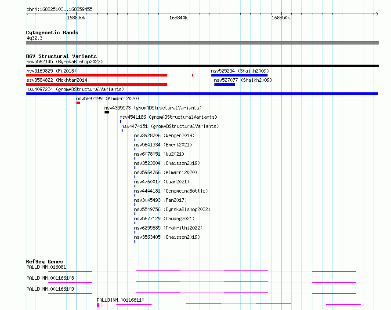Click the nsv3928706 (Wenger2019) label
Screen dimensions: 391x310
[x=164, y=135]
